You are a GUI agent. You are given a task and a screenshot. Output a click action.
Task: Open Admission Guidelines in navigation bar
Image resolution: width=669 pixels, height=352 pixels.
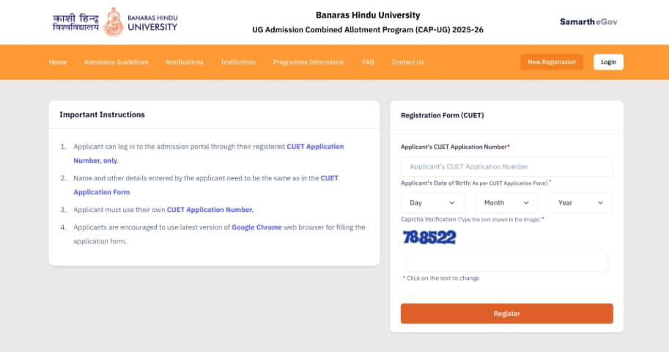click(x=116, y=62)
